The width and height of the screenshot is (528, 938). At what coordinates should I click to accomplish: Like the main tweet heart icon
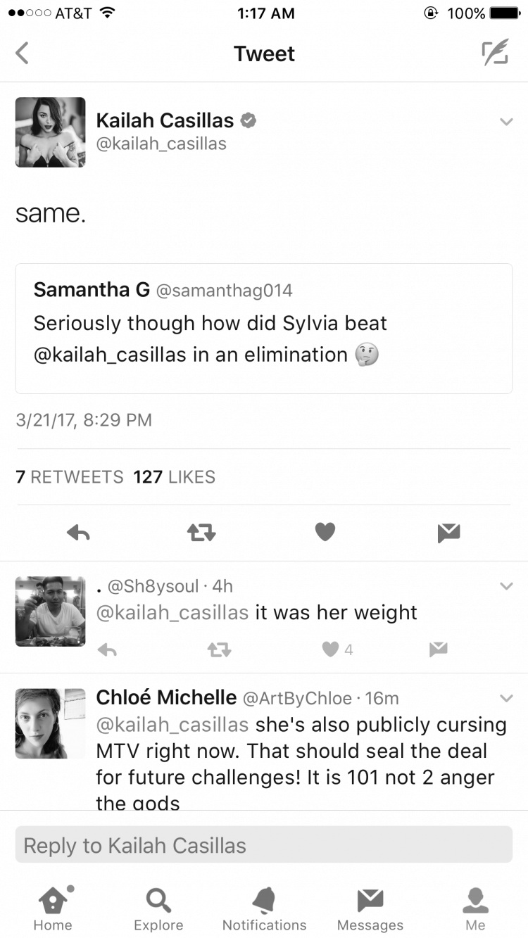click(x=325, y=533)
